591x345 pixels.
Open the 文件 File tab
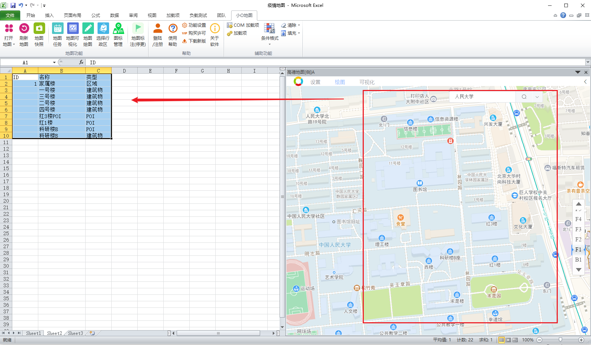tap(10, 15)
